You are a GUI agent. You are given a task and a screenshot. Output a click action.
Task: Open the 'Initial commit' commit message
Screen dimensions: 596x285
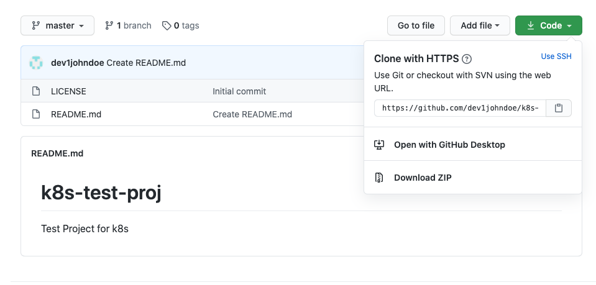coord(239,91)
